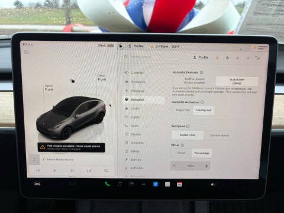Image resolution: width=284 pixels, height=213 pixels.
Task: Tap the battery range indicator
Action: pyautogui.click(x=106, y=46)
